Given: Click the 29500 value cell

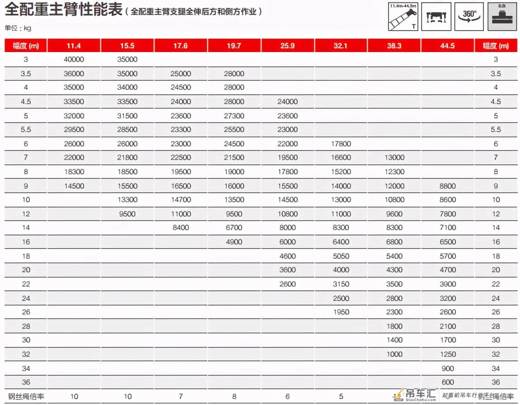Looking at the screenshot, I should click(74, 130).
